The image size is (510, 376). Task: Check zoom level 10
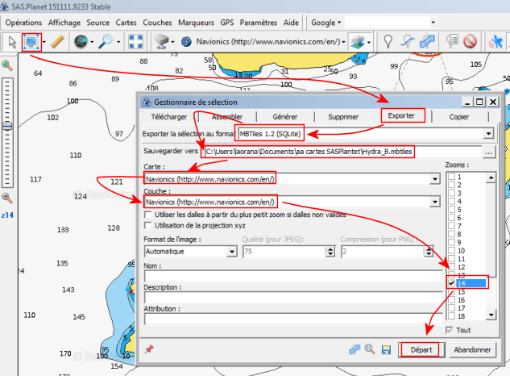pyautogui.click(x=451, y=251)
